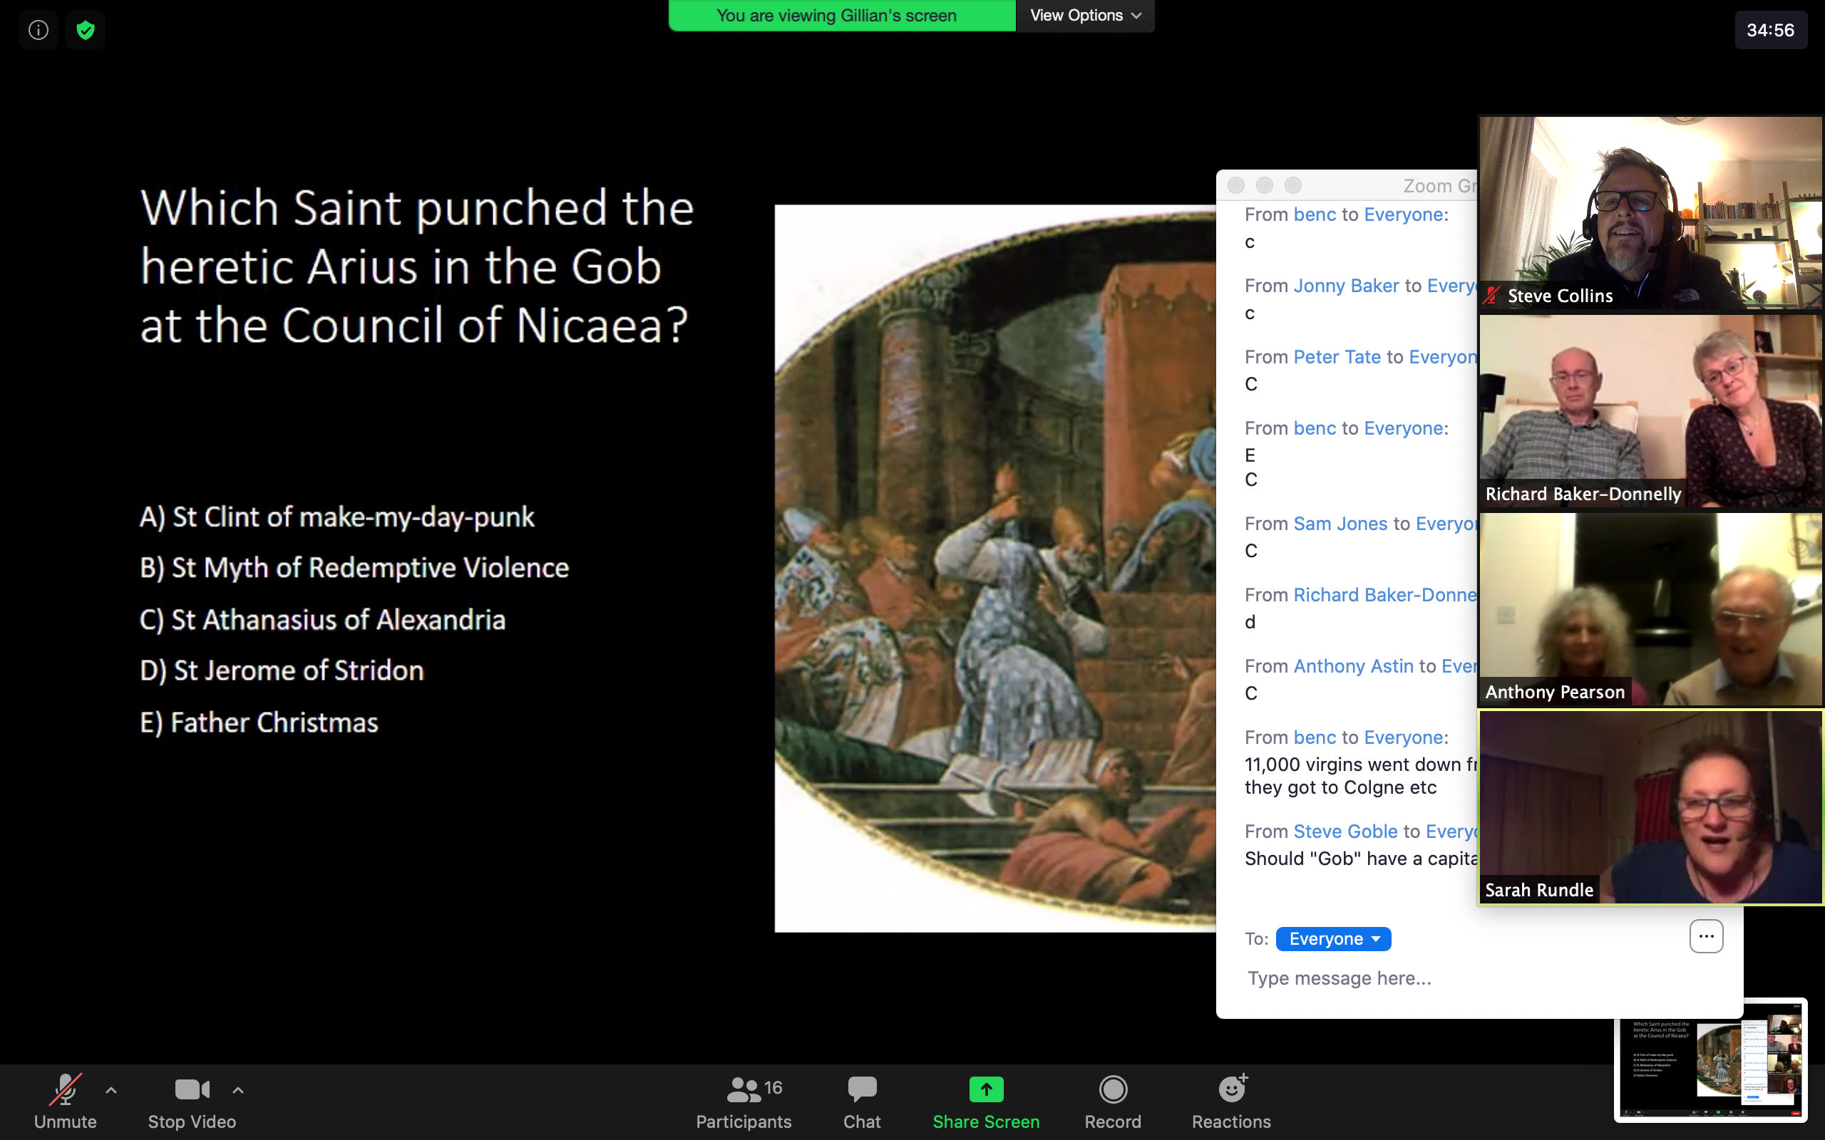
Task: Select Anthony Pearson video tile
Action: point(1651,609)
